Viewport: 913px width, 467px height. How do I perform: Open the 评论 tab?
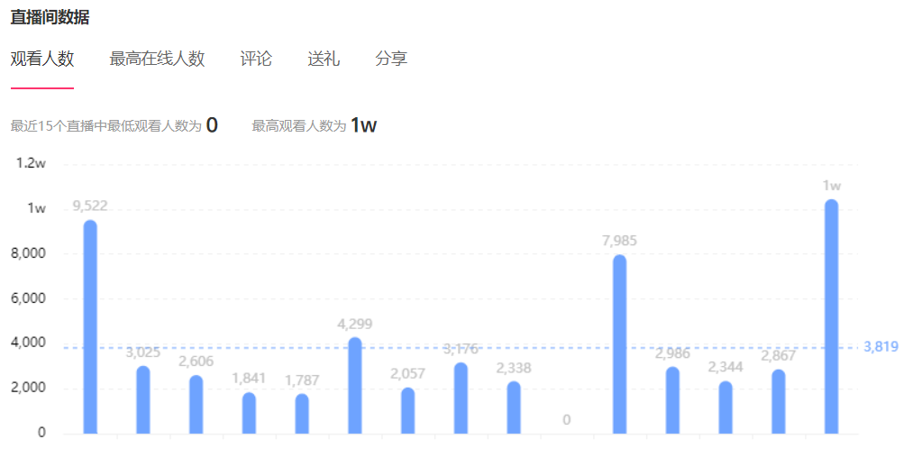coord(256,59)
